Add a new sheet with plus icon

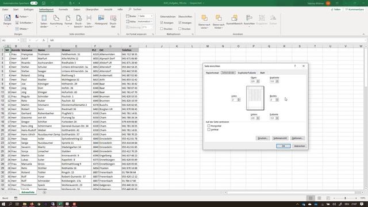pyautogui.click(x=44, y=192)
